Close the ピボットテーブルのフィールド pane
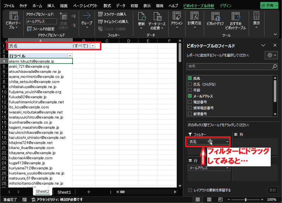The width and height of the screenshot is (282, 203). [x=275, y=45]
